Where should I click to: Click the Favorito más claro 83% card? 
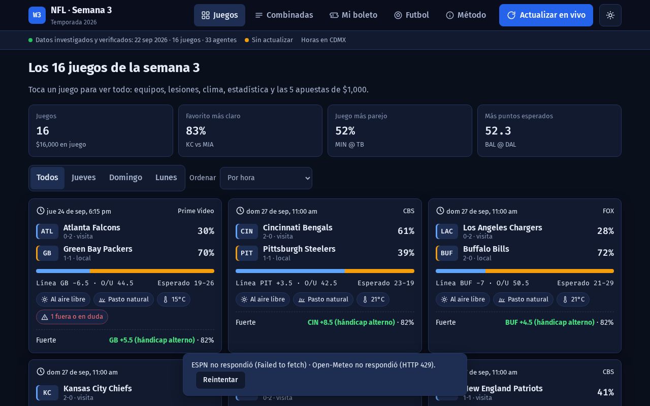(x=250, y=130)
